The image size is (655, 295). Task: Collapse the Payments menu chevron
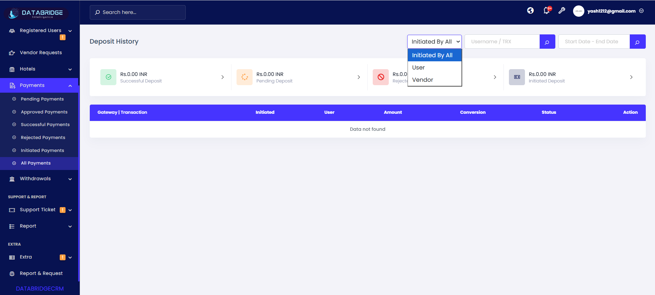(x=70, y=86)
